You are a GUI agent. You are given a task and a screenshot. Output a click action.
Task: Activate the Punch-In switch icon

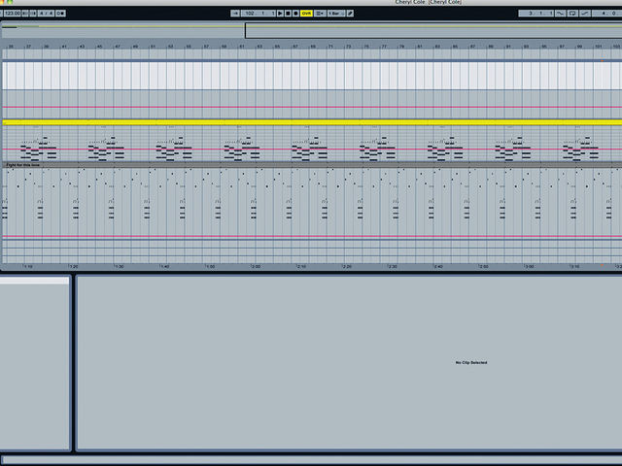click(x=560, y=13)
